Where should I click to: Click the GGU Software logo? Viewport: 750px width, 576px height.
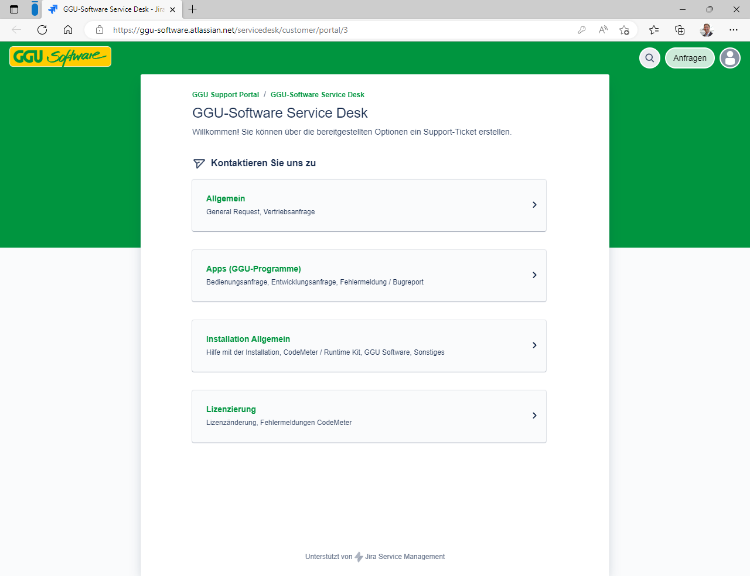coord(60,57)
